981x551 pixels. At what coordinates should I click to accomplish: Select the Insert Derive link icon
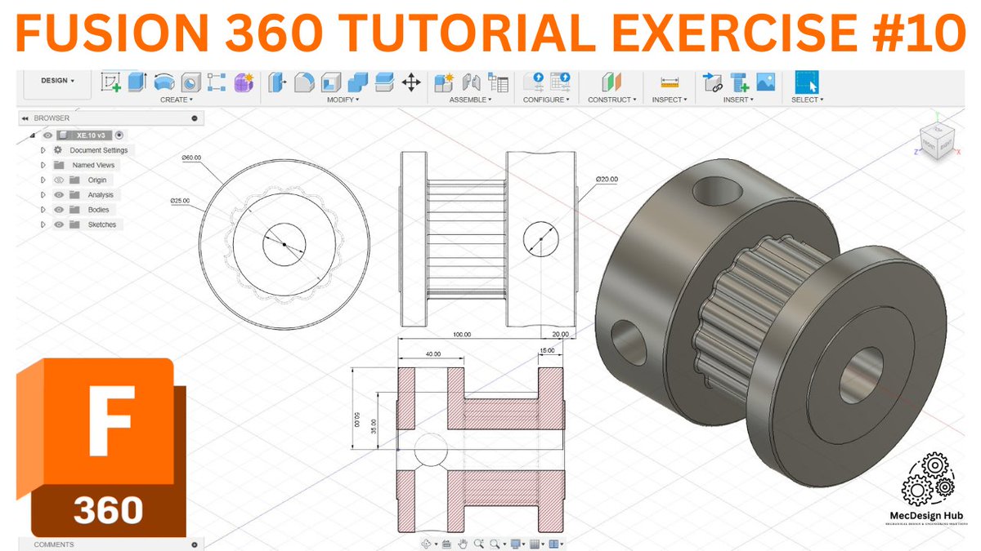[712, 82]
